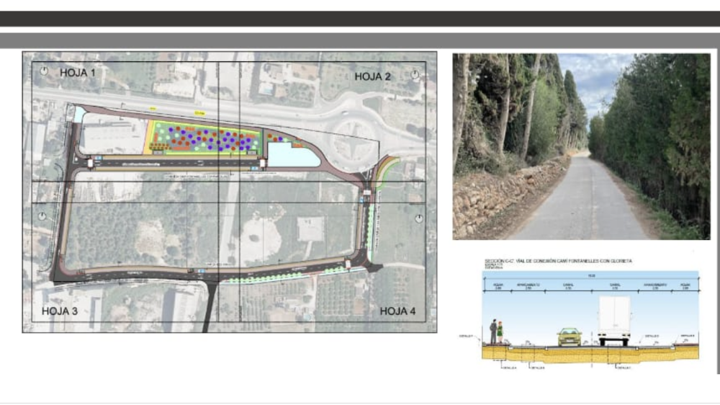720x405 pixels.
Task: Select the two pedestrians in the section drawing
Action: coord(496,331)
